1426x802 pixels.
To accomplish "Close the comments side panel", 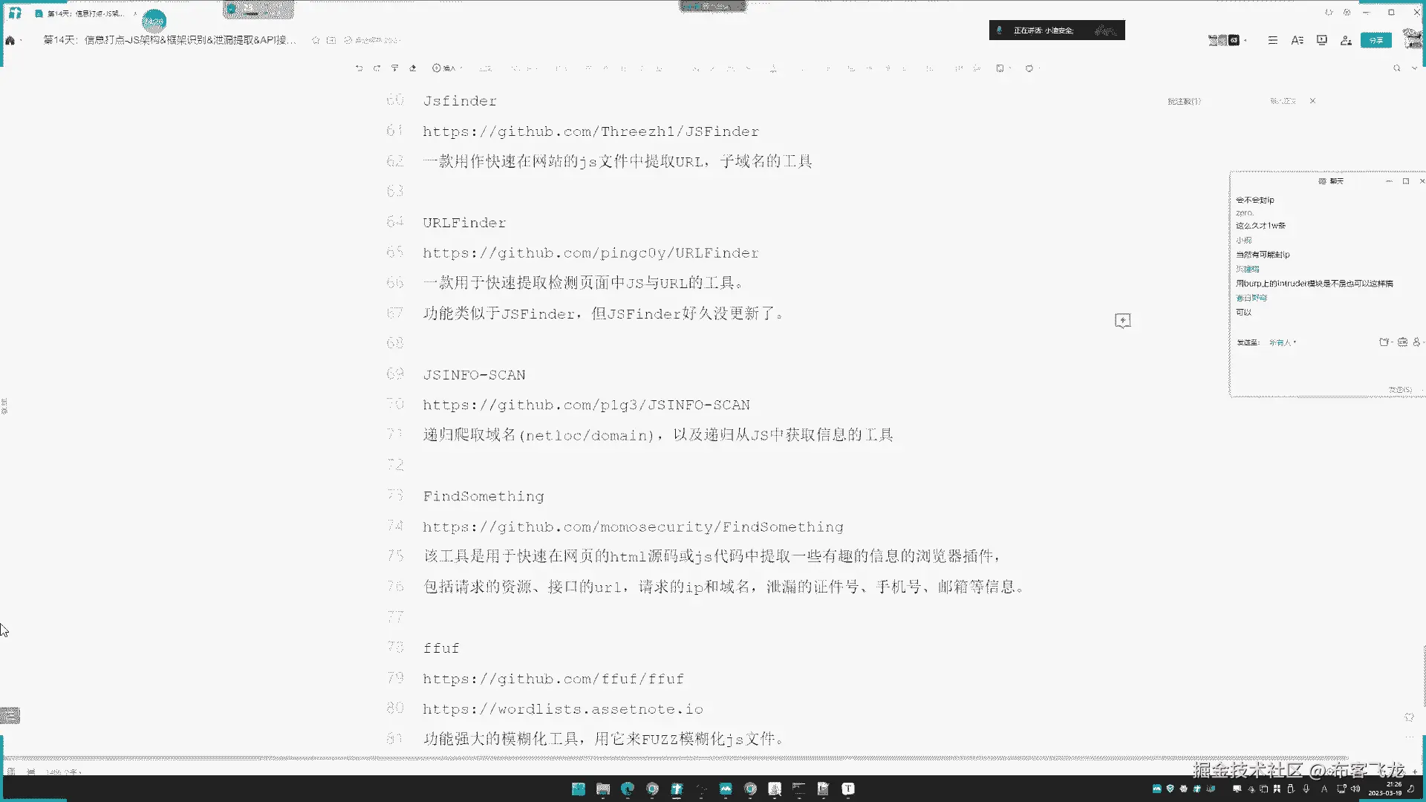I will [1312, 101].
